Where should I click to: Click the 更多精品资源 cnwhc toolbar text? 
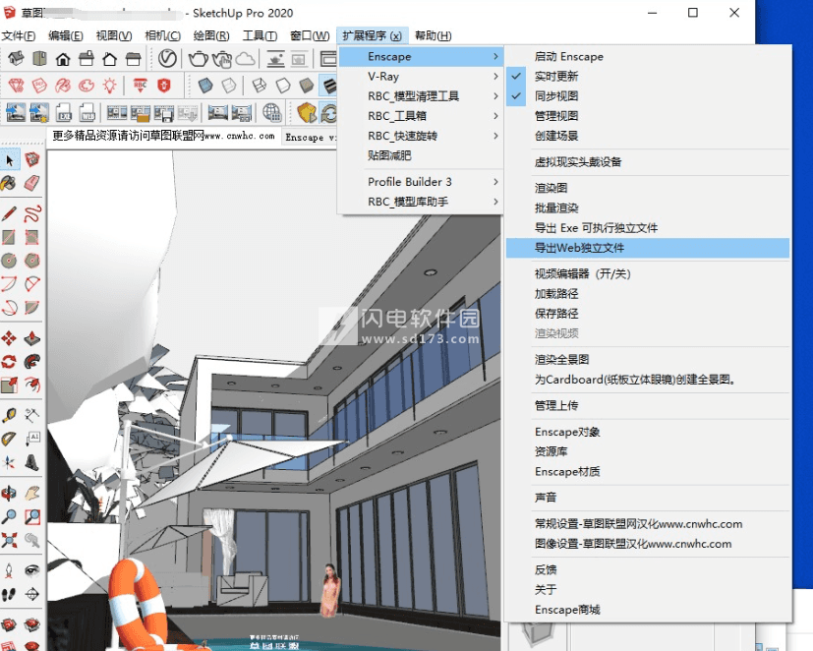pyautogui.click(x=163, y=136)
